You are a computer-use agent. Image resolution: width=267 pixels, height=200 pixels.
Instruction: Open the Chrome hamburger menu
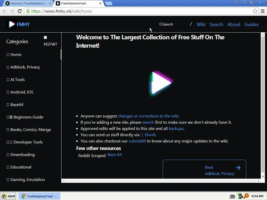pos(263,11)
